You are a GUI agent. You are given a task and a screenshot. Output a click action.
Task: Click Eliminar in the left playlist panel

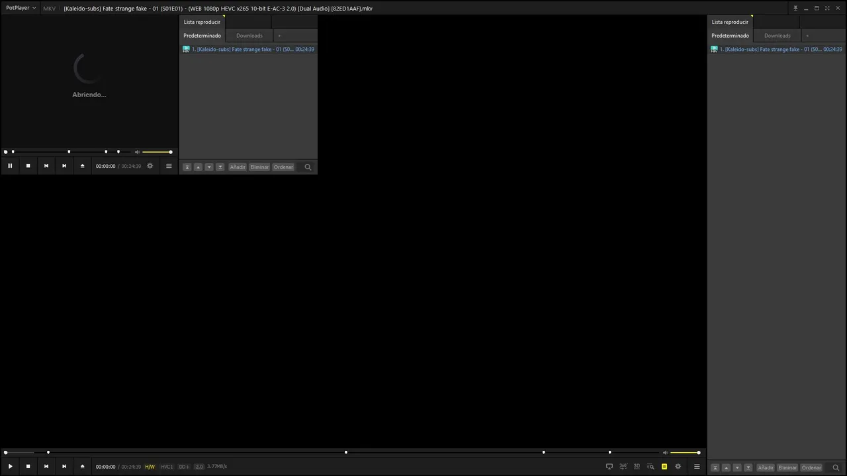[x=259, y=167]
